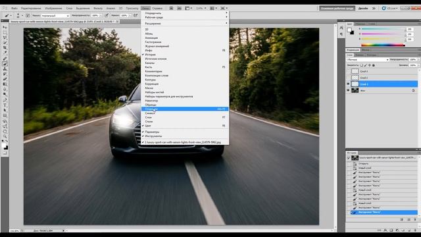Open the Brush Preset picker arrow

22,16
